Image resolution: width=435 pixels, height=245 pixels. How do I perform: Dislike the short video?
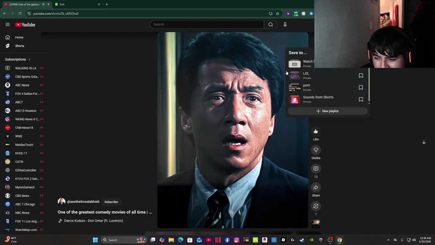point(316,150)
